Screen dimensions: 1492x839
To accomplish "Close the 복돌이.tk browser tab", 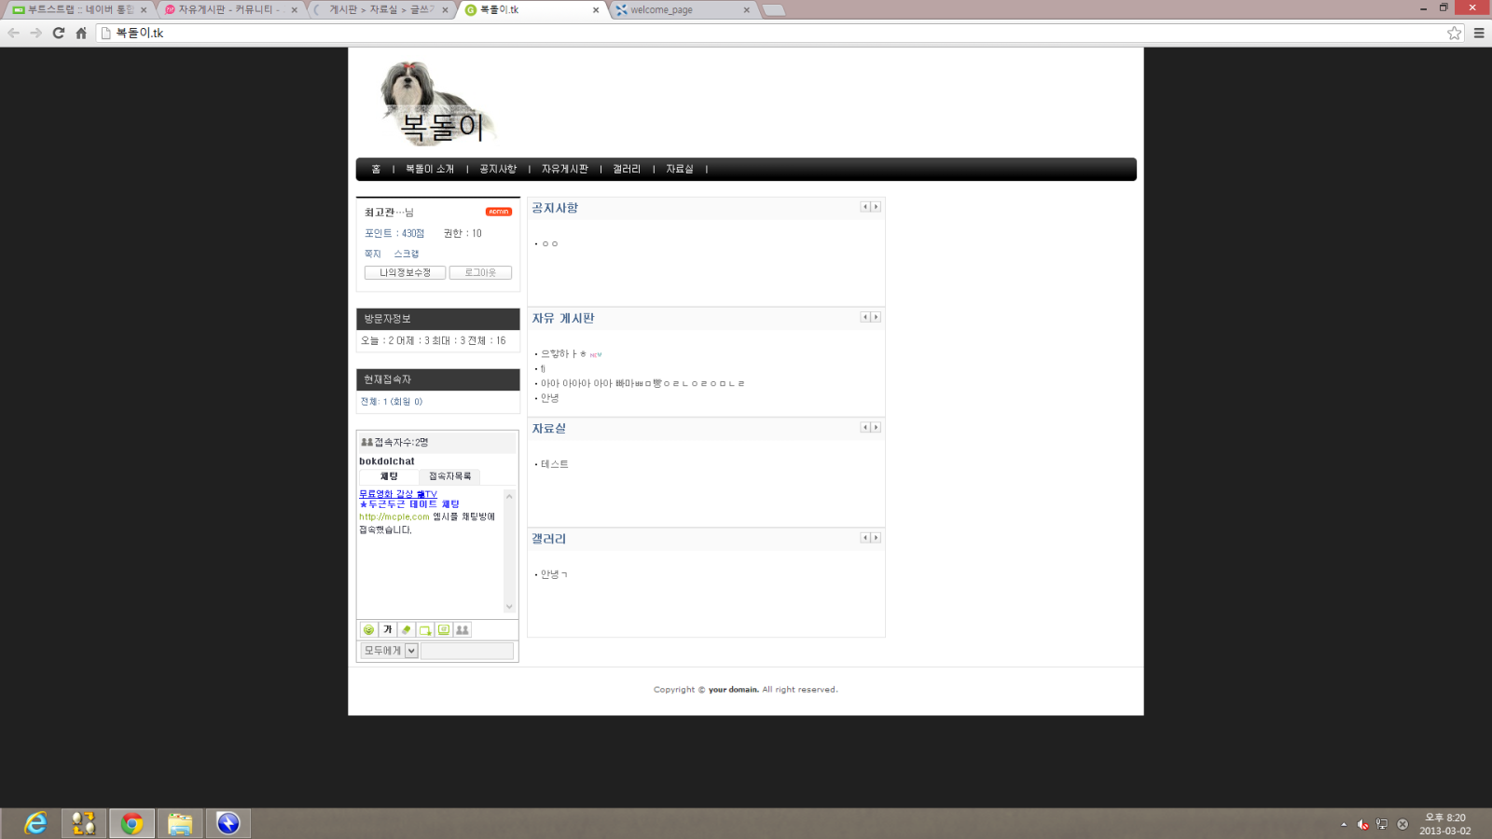I will click(596, 10).
